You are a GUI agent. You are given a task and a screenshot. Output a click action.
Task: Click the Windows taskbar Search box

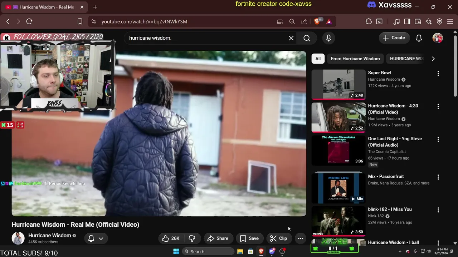[208, 252]
